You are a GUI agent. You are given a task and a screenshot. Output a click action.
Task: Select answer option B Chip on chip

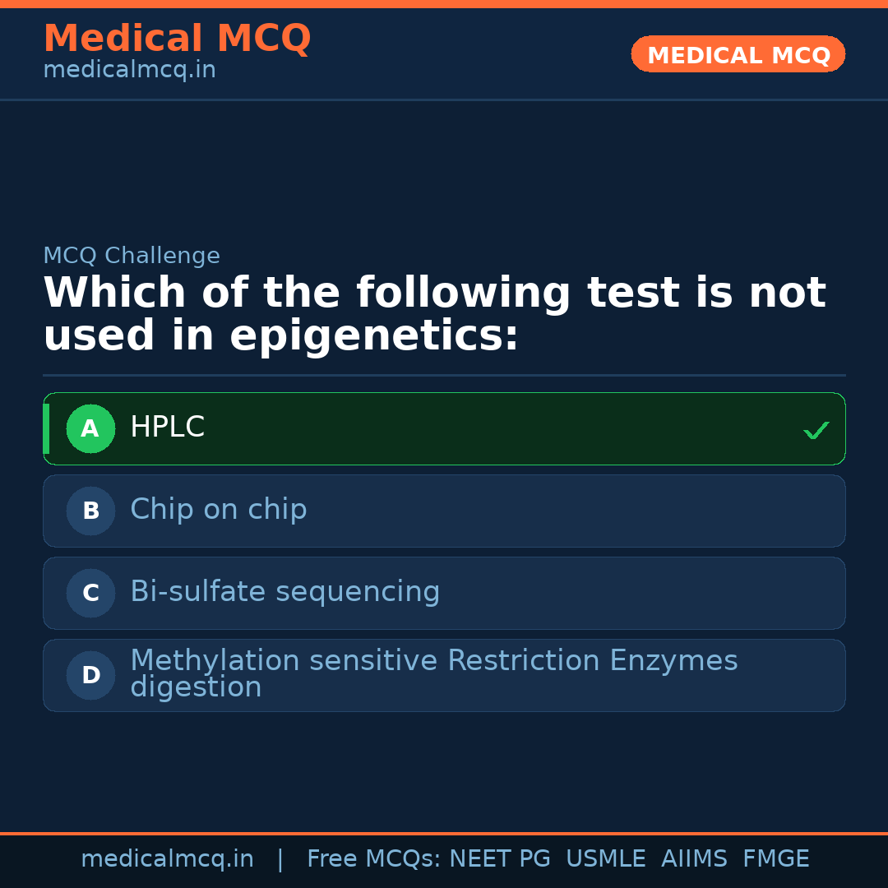[x=444, y=511]
